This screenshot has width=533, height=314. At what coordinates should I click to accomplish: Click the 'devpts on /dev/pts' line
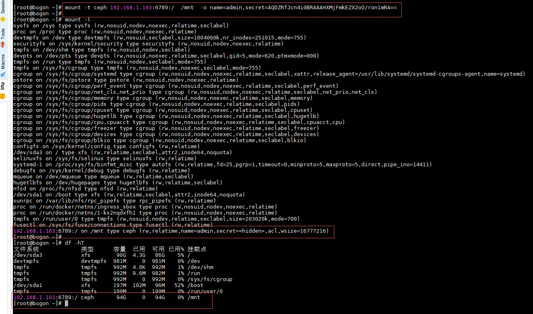click(x=166, y=56)
